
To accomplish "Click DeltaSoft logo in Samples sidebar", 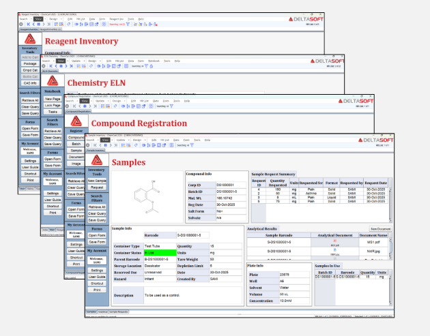I will tap(97, 160).
